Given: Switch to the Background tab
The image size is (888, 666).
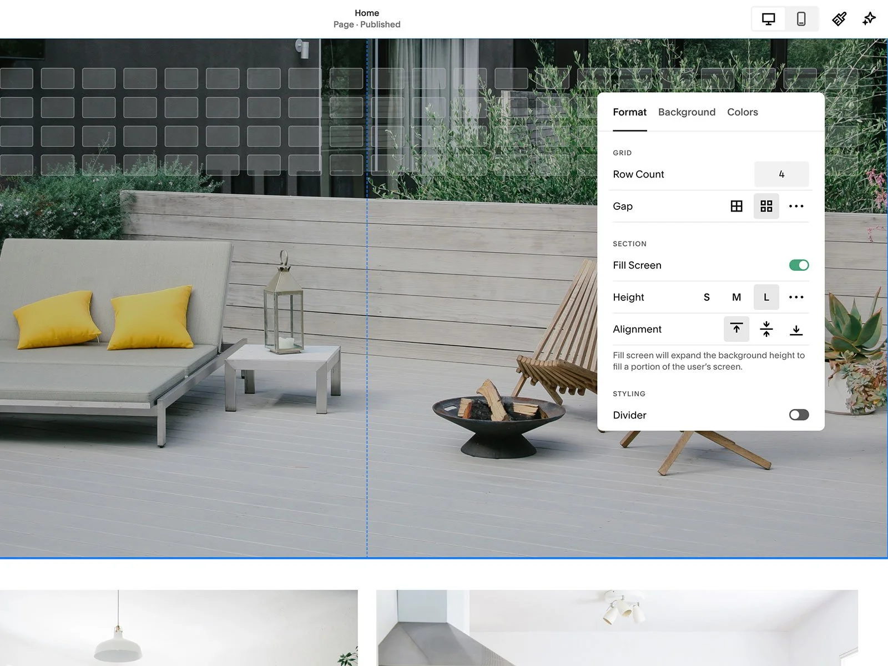Looking at the screenshot, I should (687, 112).
